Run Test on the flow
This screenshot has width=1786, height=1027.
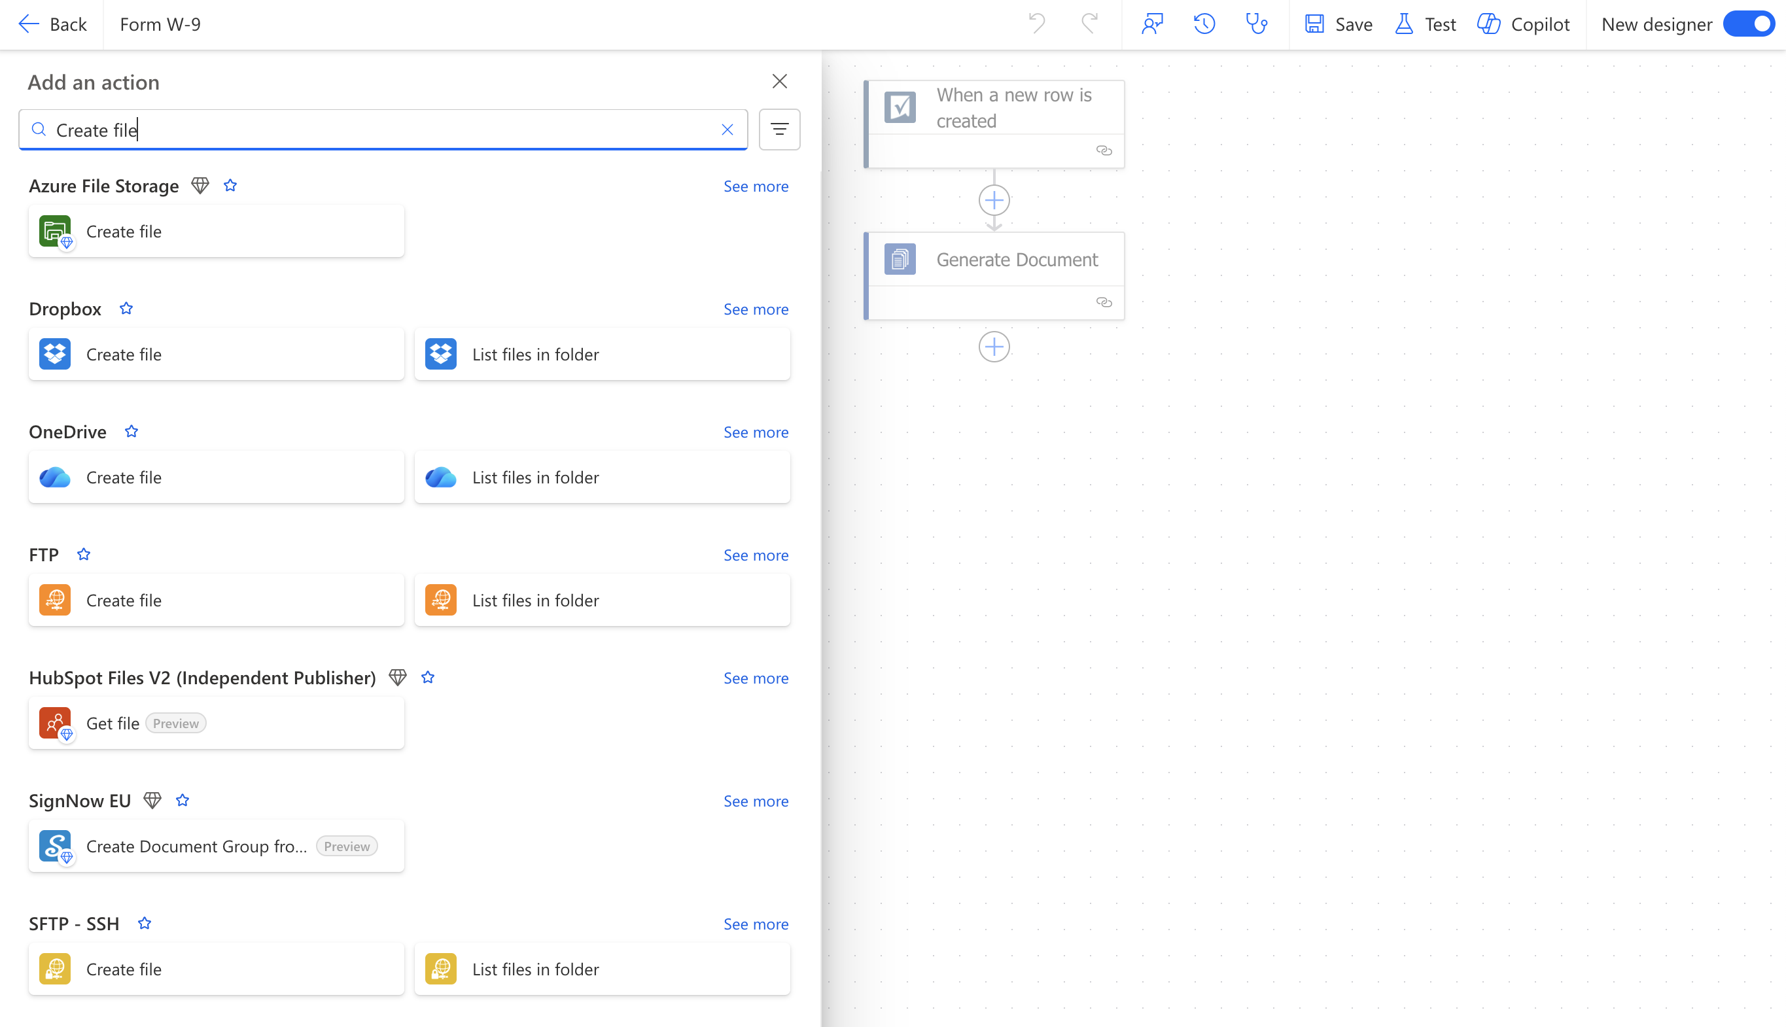[x=1425, y=24]
